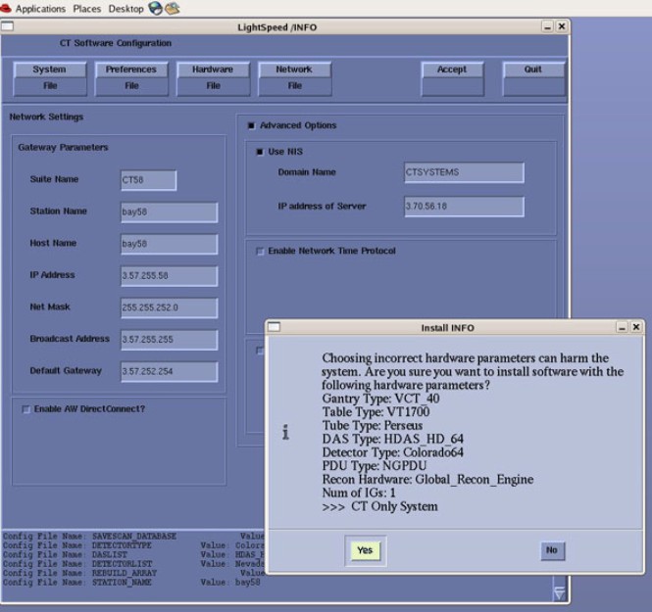Click No to cancel the install

[x=551, y=550]
